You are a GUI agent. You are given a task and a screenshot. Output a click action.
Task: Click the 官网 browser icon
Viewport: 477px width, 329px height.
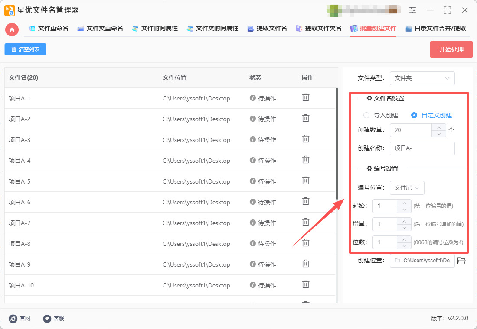(13, 318)
